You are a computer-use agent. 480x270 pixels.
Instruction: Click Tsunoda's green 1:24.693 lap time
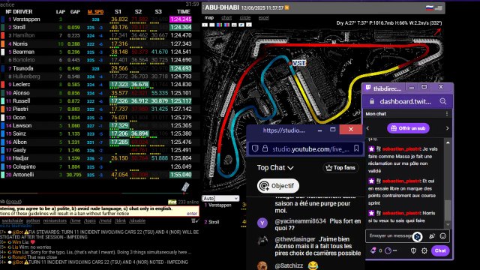point(181,68)
